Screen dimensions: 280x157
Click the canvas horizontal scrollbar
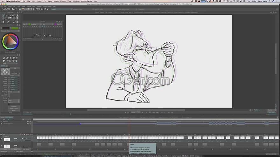click(x=136, y=110)
